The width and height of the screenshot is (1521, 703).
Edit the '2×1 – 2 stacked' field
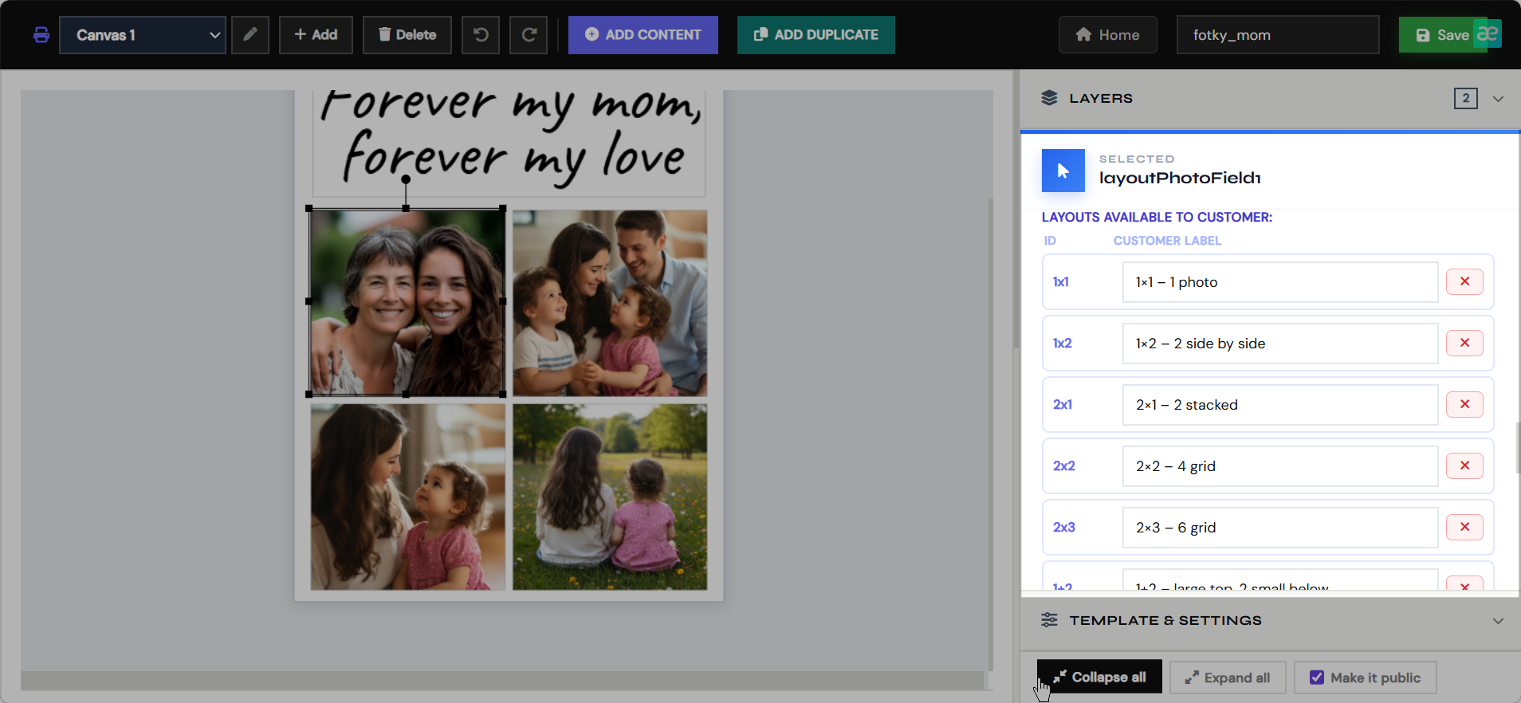tap(1280, 405)
